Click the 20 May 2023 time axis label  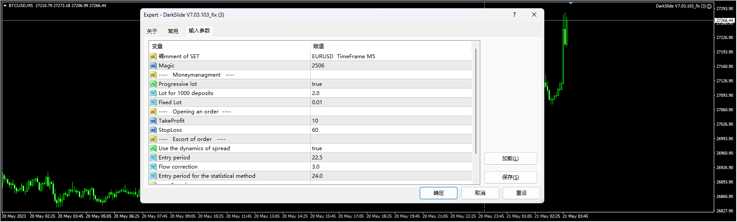[14, 216]
